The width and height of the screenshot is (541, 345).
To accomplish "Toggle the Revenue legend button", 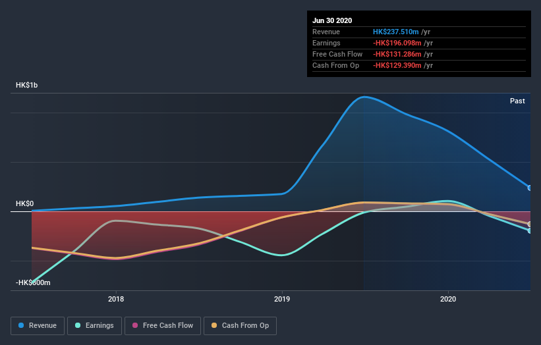I will [x=38, y=326].
